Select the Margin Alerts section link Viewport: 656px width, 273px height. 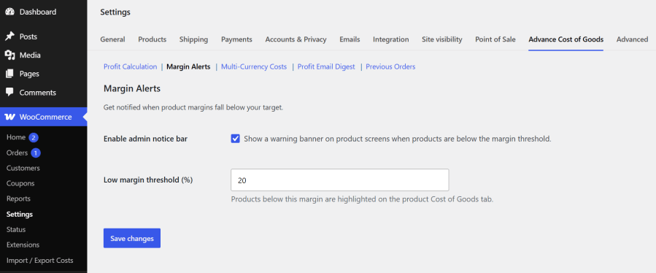pyautogui.click(x=188, y=66)
